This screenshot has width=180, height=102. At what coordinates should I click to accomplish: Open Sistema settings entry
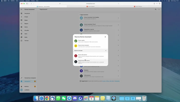point(100,71)
